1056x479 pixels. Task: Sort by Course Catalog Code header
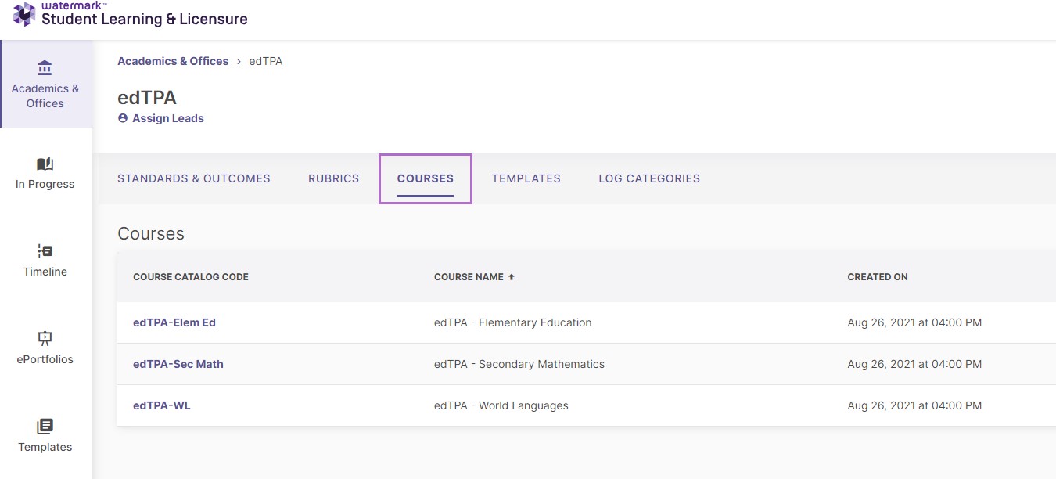coord(191,277)
